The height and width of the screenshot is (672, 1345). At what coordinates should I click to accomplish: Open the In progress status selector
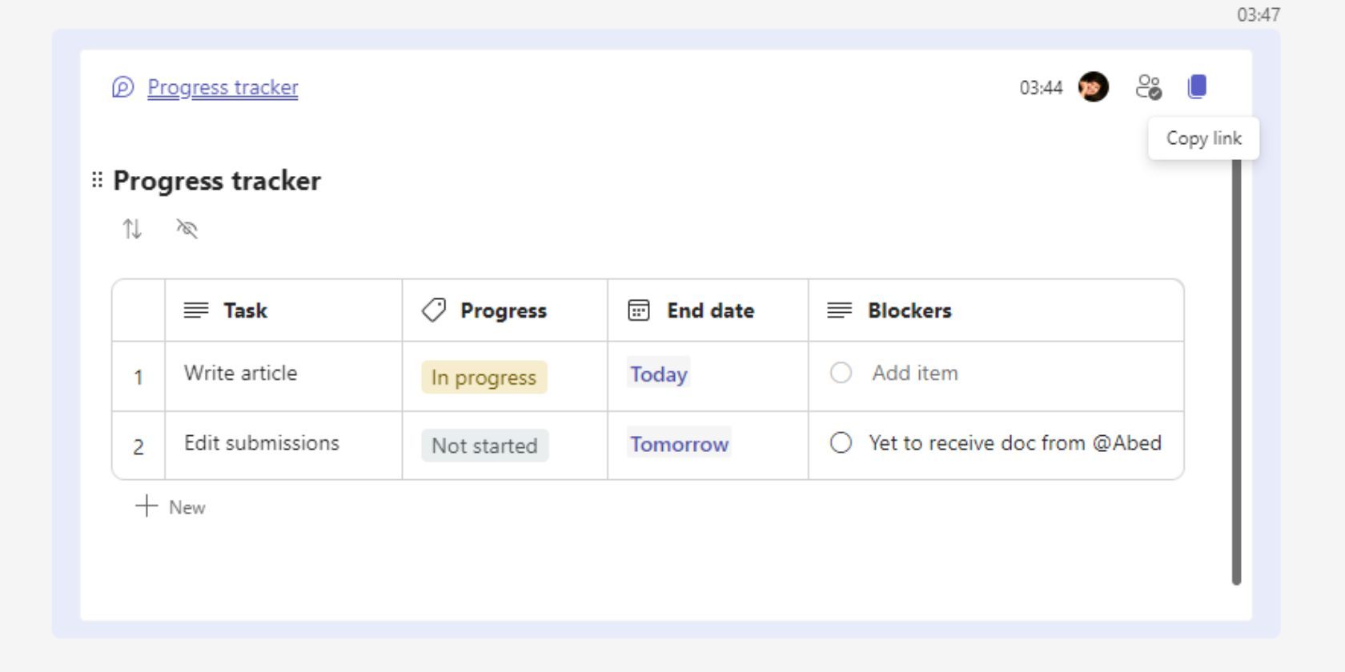[483, 377]
